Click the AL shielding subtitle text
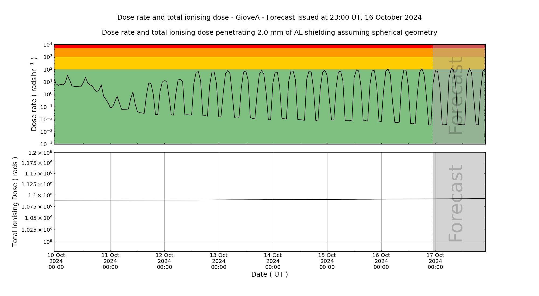 (x=269, y=33)
